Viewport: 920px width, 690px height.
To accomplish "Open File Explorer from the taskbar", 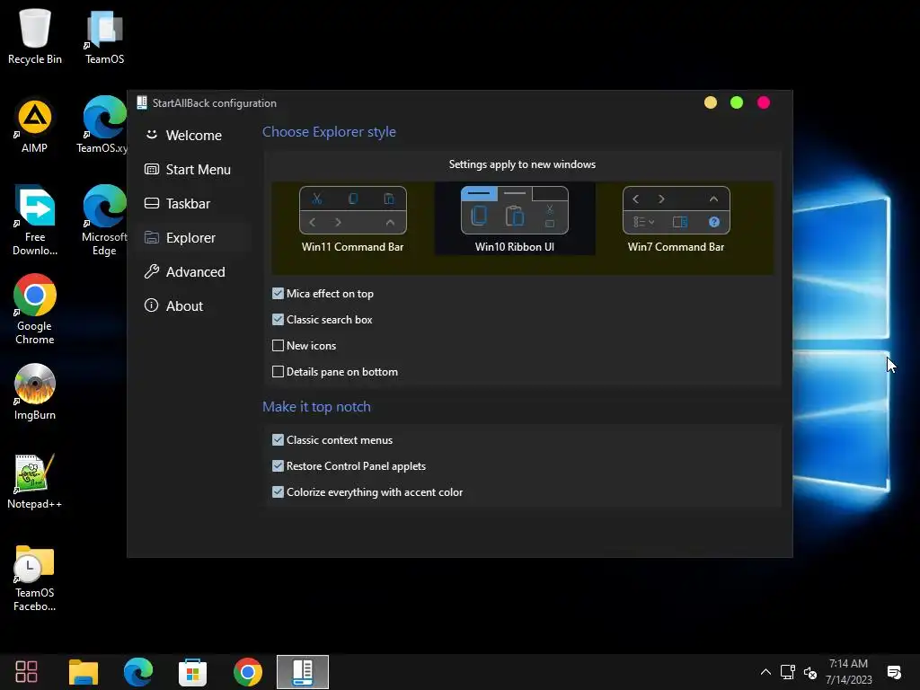I will coord(84,672).
